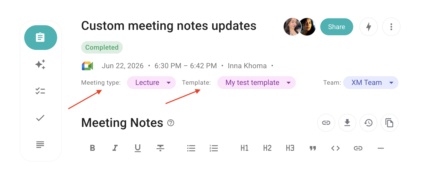Open the AI sparkle sidebar section
This screenshot has height=175, width=432.
[40, 64]
